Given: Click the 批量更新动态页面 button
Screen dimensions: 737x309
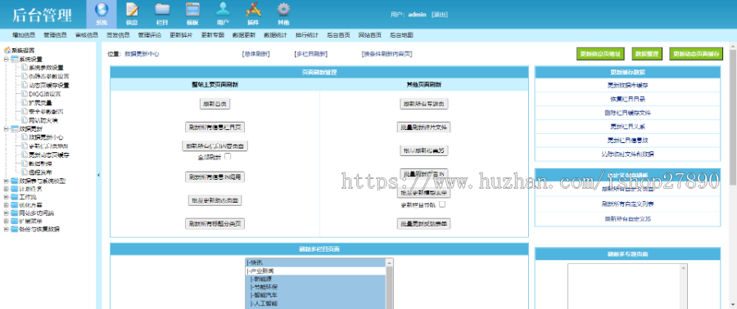Looking at the screenshot, I should coord(215,200).
